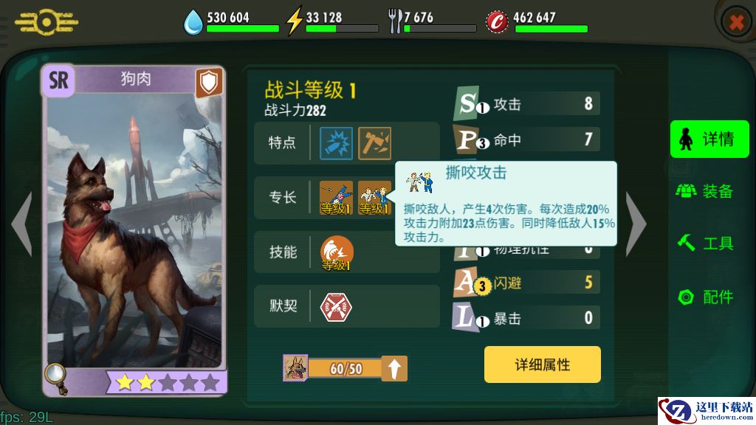
Task: Tap the Vault-Tec winged logo
Action: click(x=47, y=22)
